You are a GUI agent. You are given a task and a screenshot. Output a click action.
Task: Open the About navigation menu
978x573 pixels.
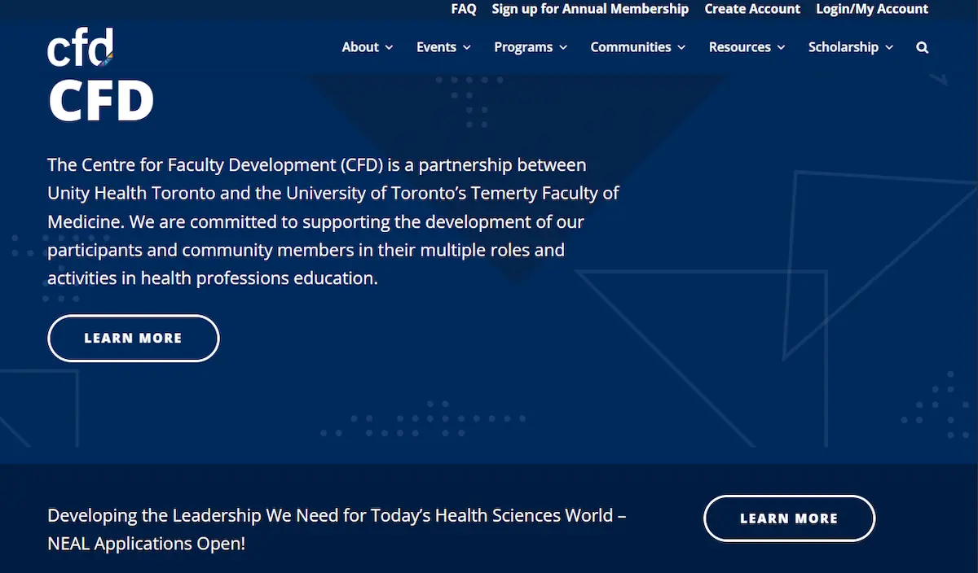(360, 47)
